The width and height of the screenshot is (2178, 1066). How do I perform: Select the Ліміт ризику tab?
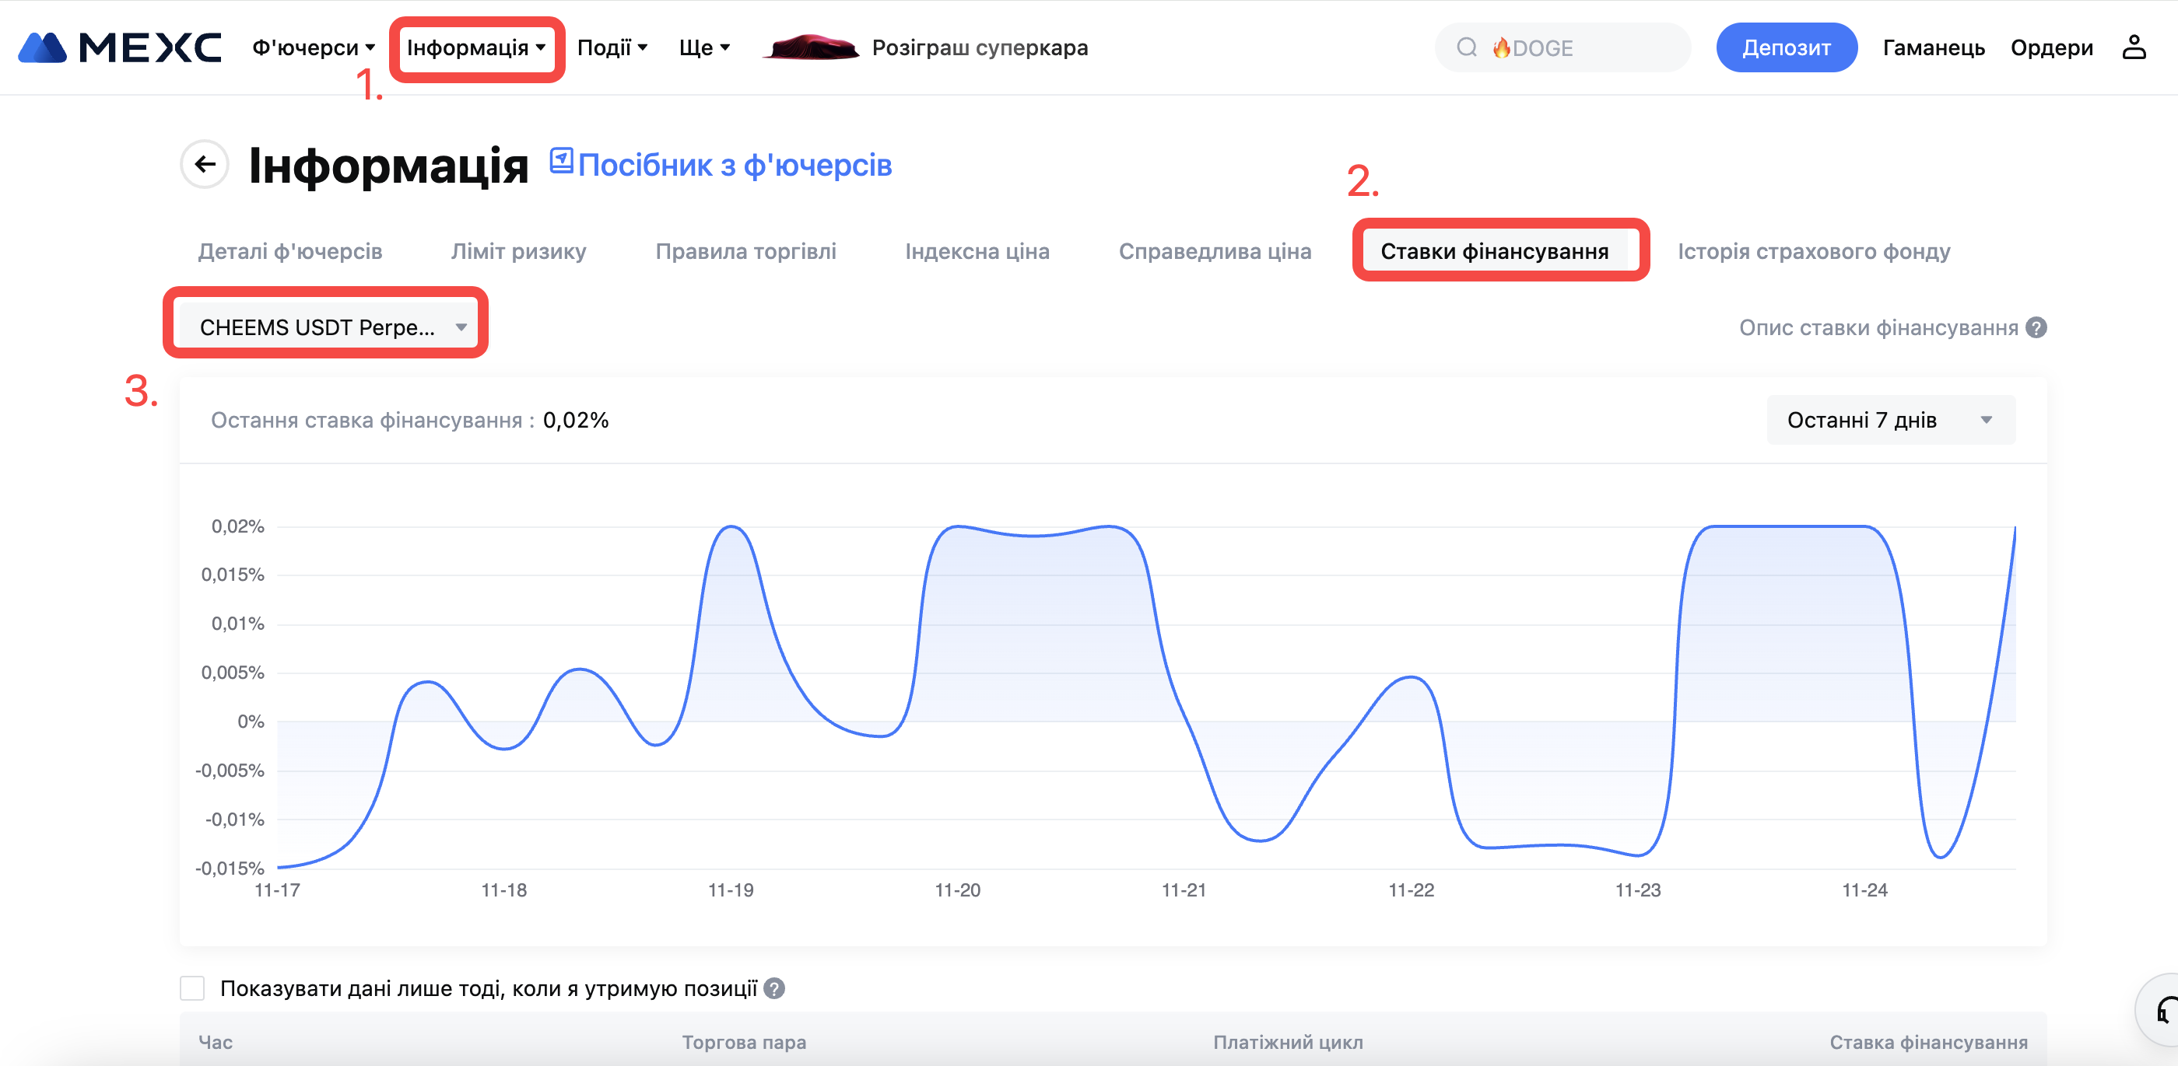[518, 252]
